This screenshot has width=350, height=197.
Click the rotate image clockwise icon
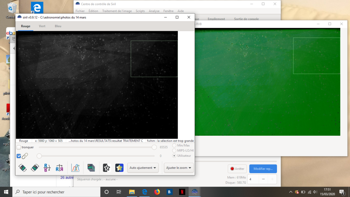35,168
